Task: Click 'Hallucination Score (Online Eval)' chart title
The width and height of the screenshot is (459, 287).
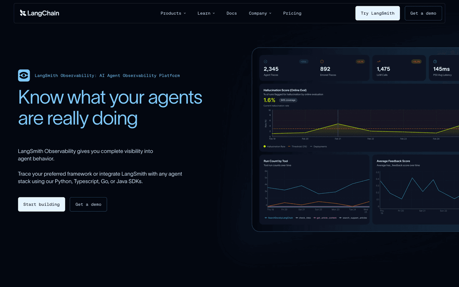Action: (x=285, y=90)
